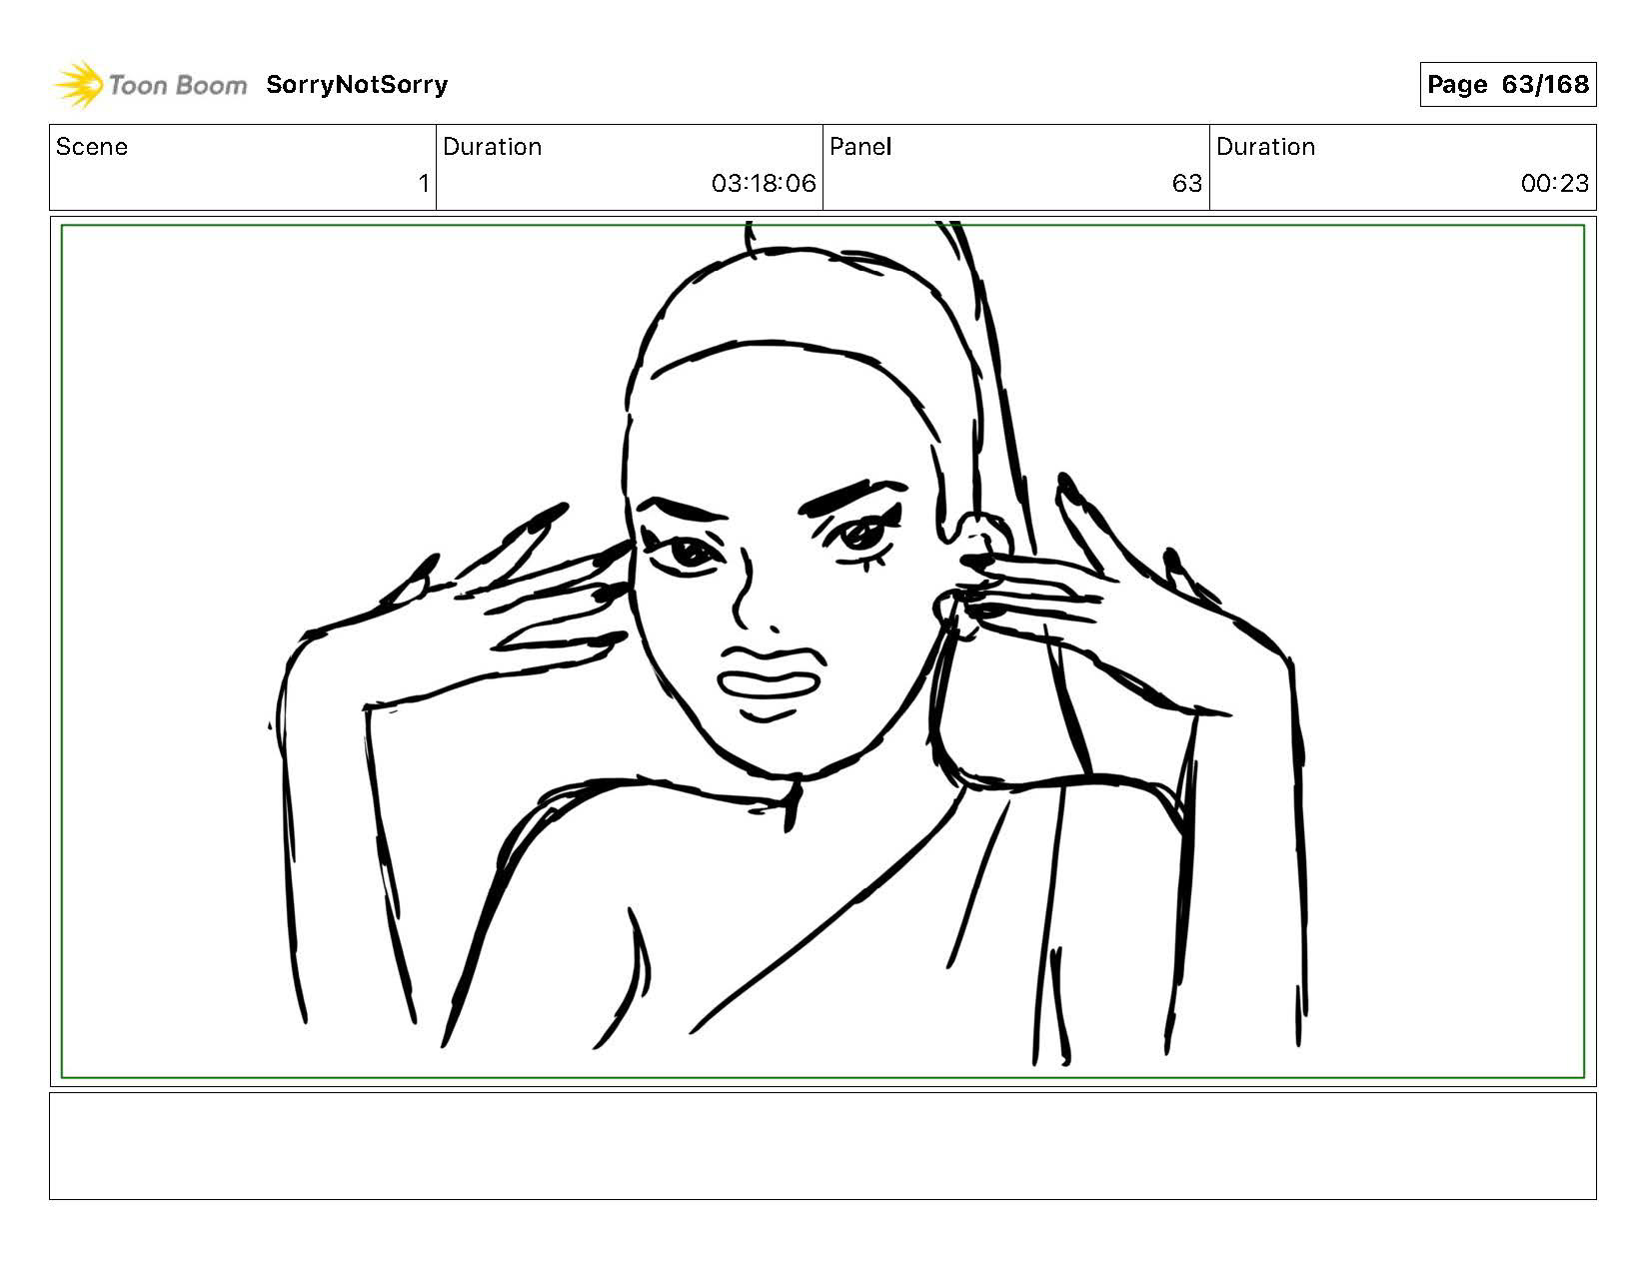The width and height of the screenshot is (1649, 1274).
Task: Click the empty notes box below the panel
Action: [823, 1146]
